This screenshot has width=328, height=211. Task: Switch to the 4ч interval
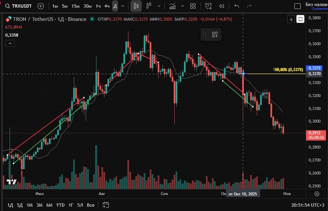106,6
